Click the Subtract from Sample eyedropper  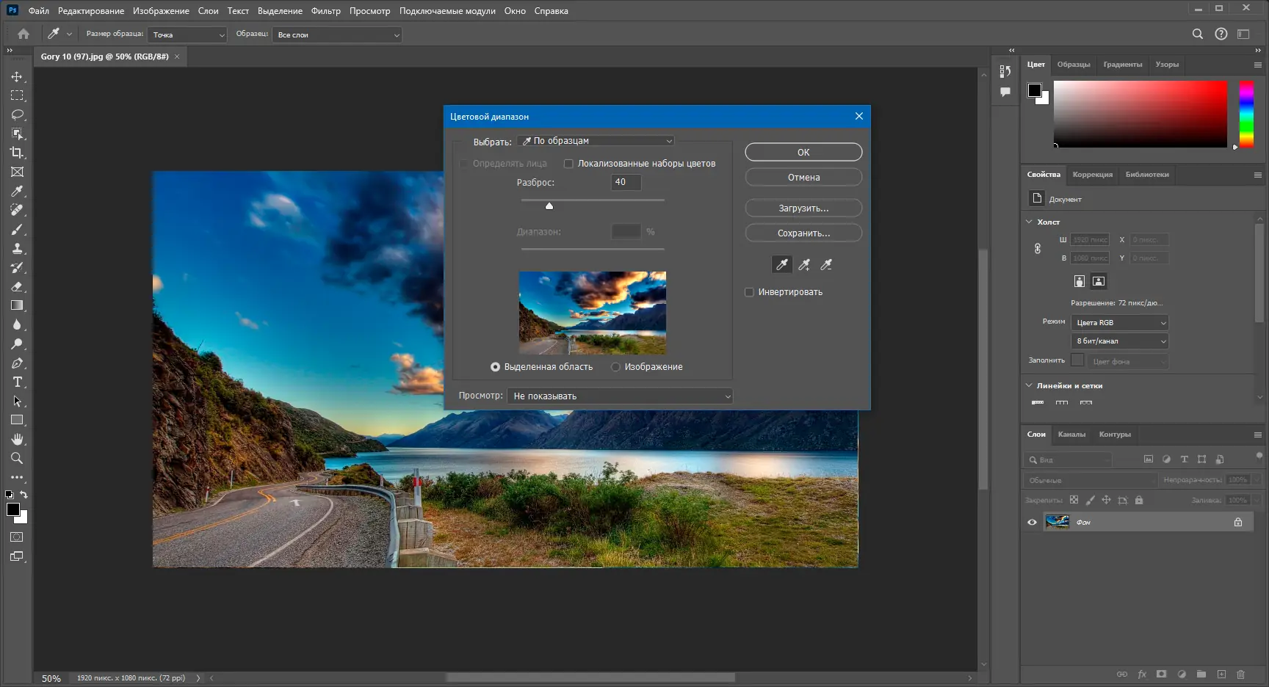click(826, 265)
